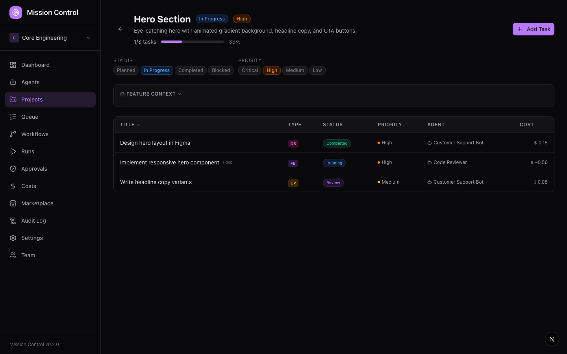Click the Runs play icon

[x=13, y=151]
